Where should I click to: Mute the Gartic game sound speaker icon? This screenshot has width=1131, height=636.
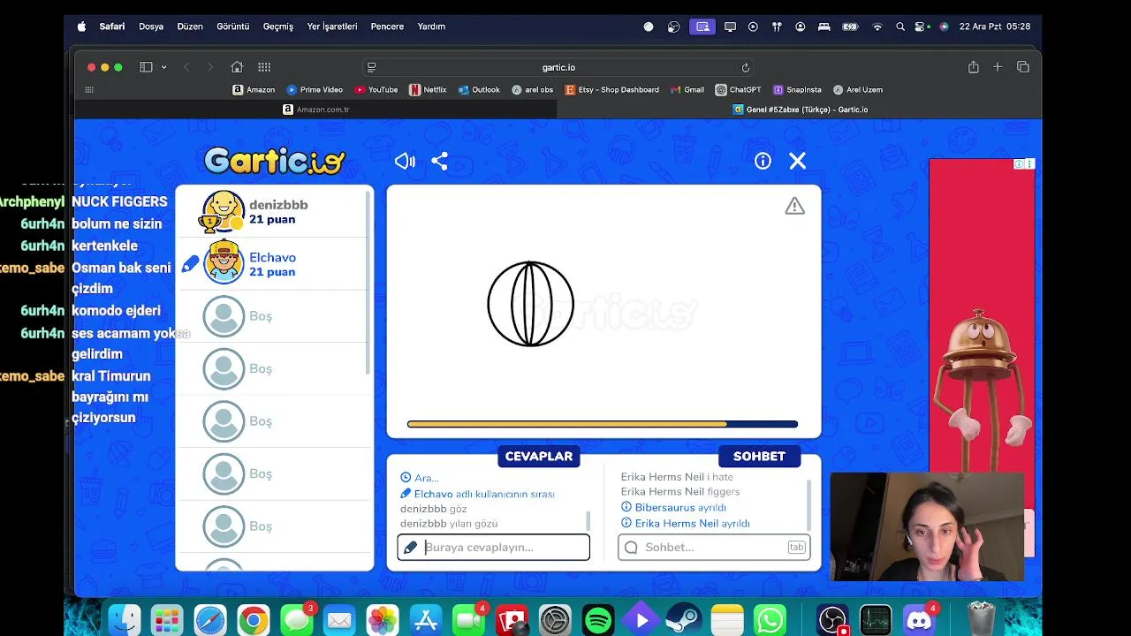(405, 161)
